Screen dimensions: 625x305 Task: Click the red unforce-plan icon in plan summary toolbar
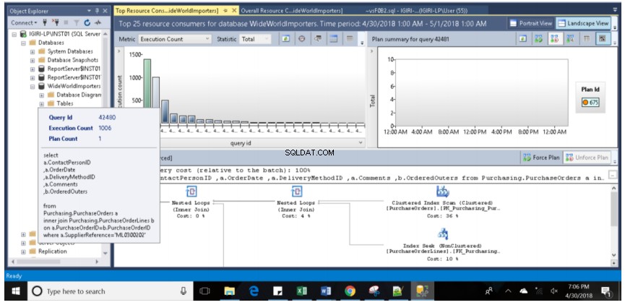click(554, 39)
